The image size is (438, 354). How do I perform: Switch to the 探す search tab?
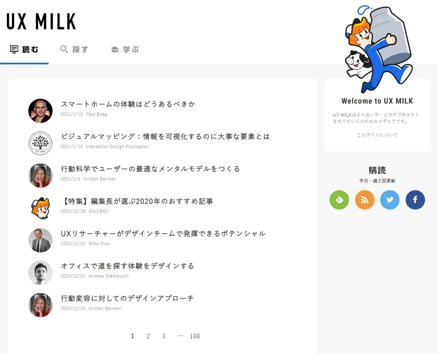pyautogui.click(x=74, y=49)
